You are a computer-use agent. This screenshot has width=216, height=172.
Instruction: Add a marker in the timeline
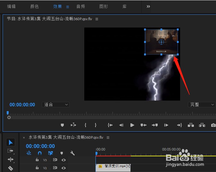click(62, 153)
